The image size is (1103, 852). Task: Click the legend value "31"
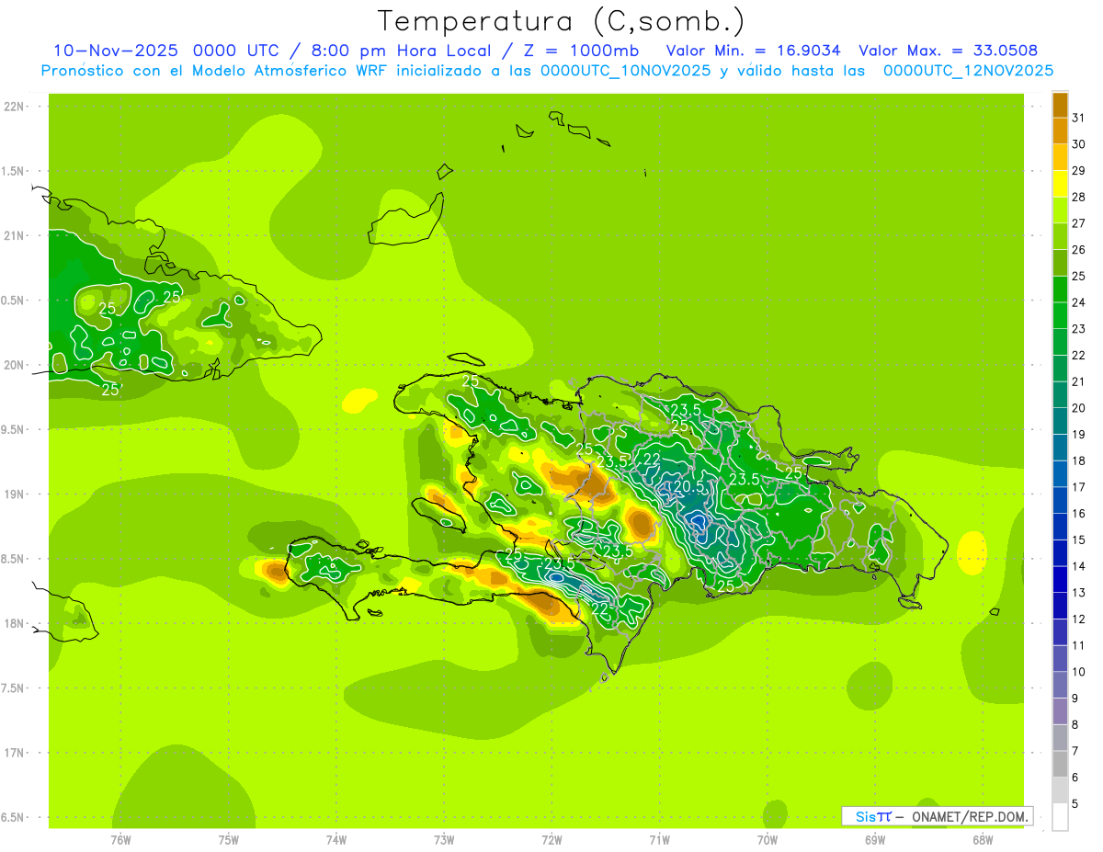tap(1079, 118)
